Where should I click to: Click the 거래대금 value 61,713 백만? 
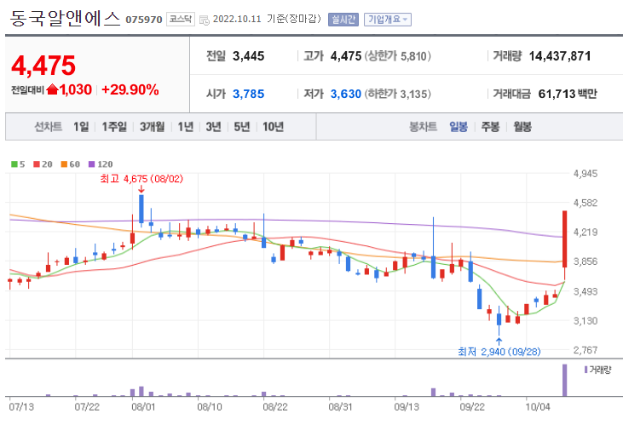pyautogui.click(x=568, y=95)
